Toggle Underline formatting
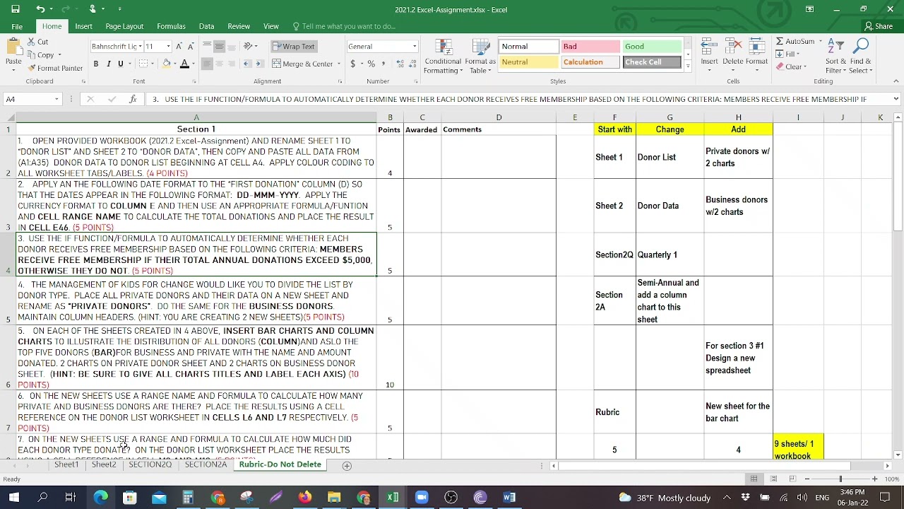Viewport: 904px width, 509px height. click(x=121, y=64)
